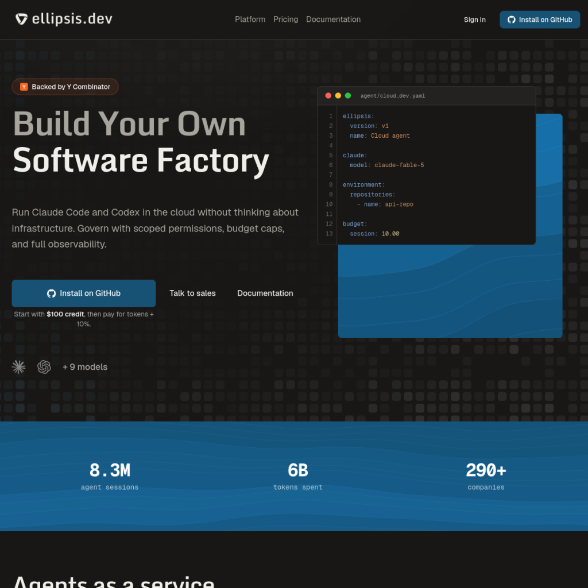The image size is (588, 588).
Task: Click the blue wave illustration panel
Action: 450,291
